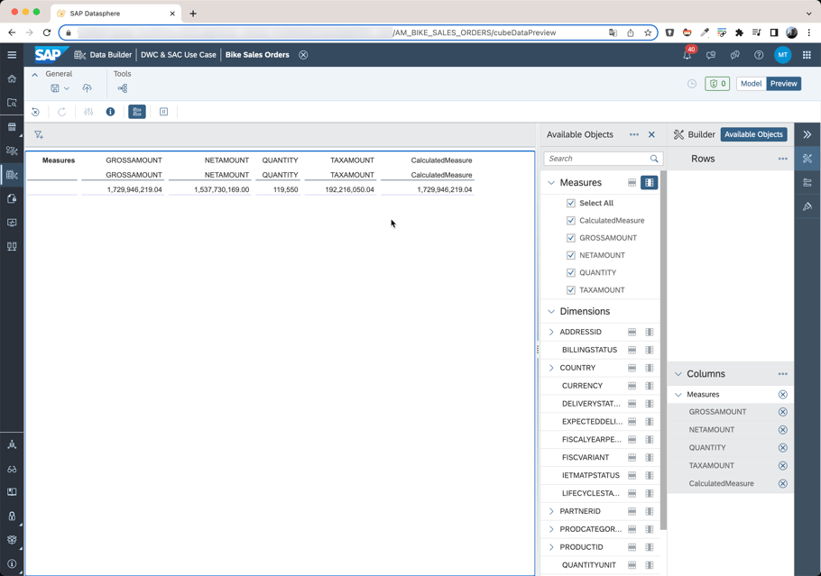Click the validation messages 0 button
The width and height of the screenshot is (821, 576).
coord(717,84)
